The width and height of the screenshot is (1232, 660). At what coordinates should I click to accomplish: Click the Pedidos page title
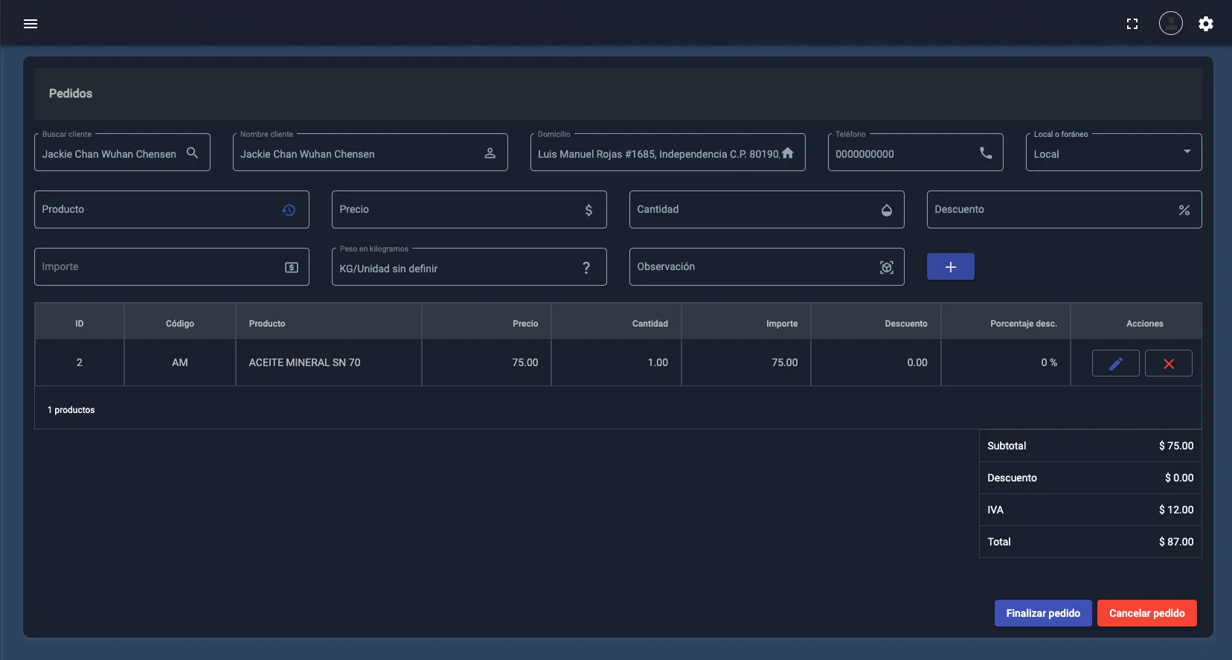[71, 93]
